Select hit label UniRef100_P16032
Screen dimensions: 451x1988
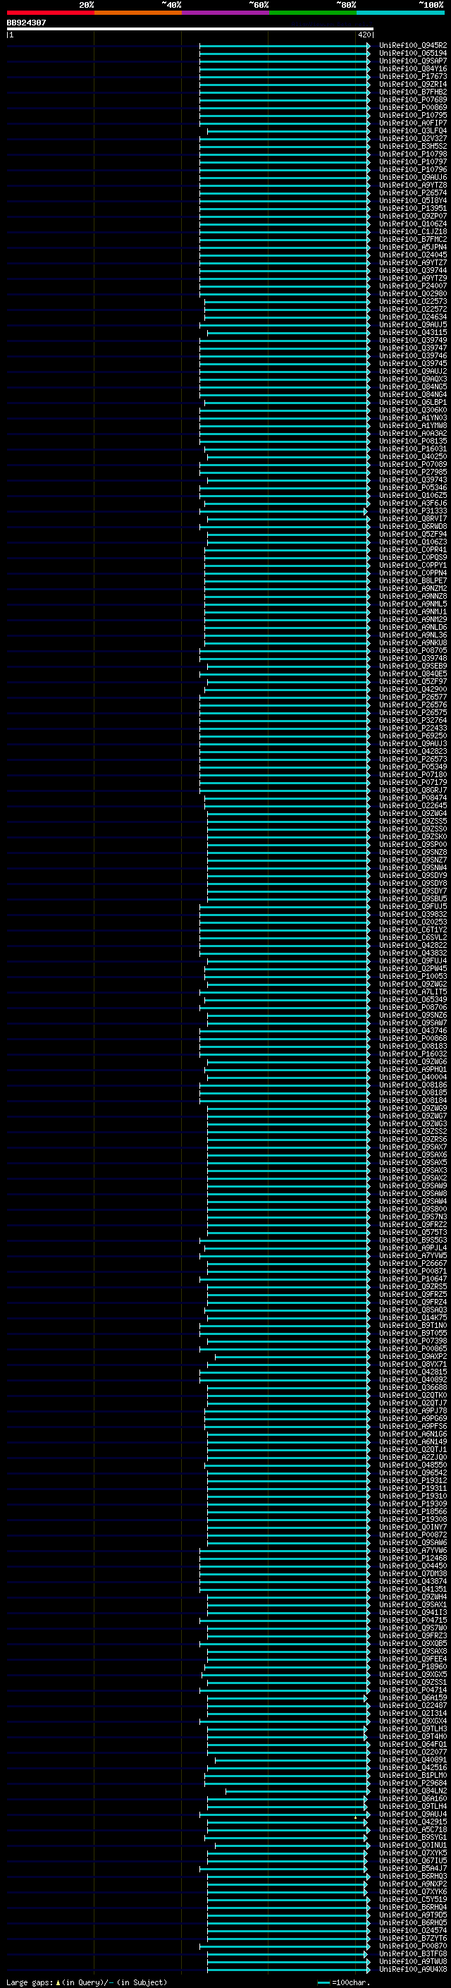412,1054
